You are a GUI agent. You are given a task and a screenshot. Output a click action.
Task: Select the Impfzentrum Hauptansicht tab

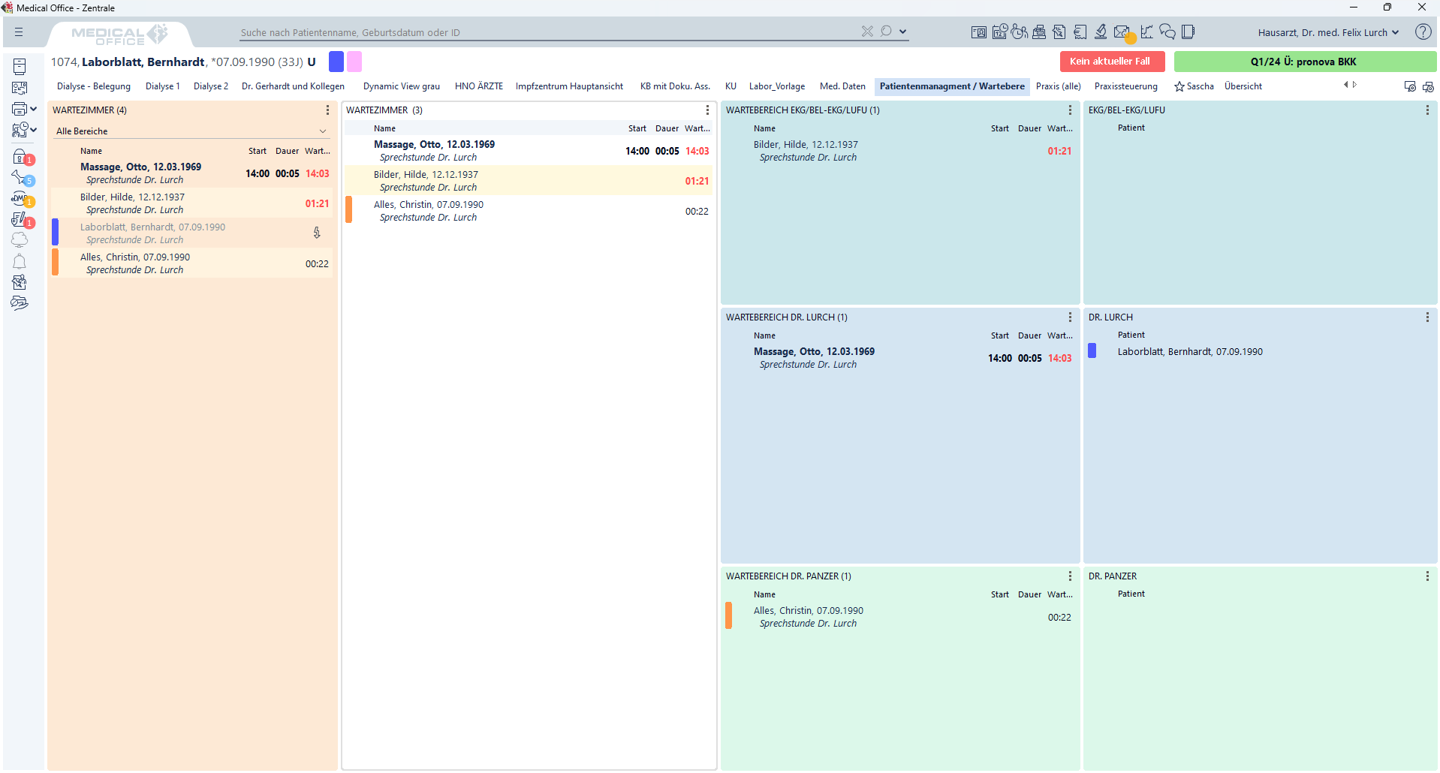pos(569,86)
